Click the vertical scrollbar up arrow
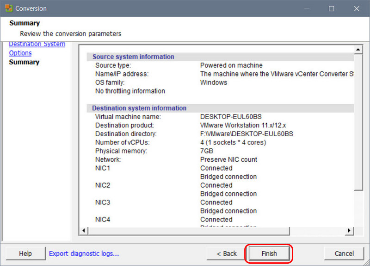 click(x=358, y=50)
